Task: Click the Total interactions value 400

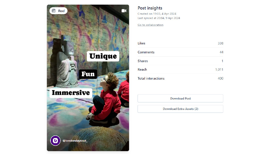Action: click(x=220, y=78)
